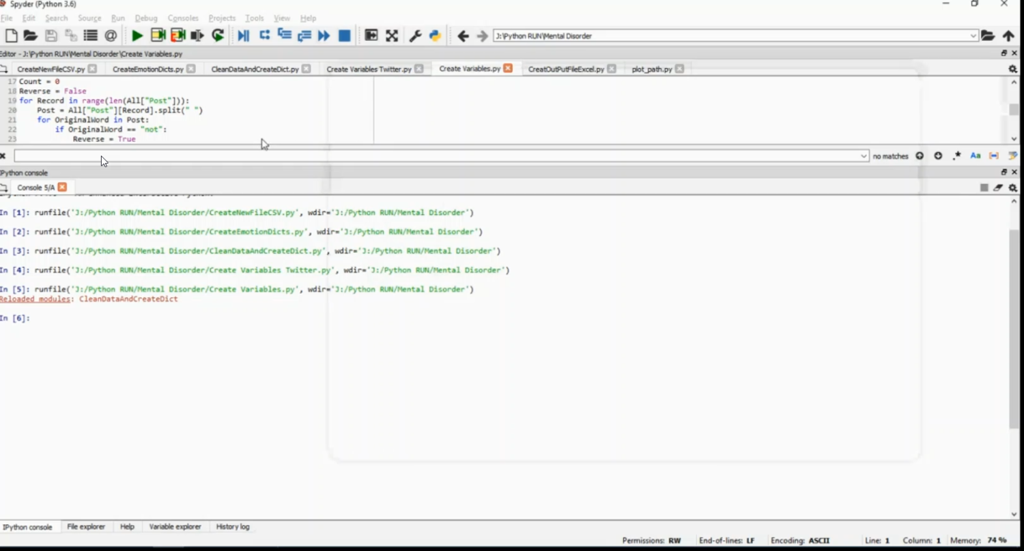Open the find text history dropdown

click(864, 156)
